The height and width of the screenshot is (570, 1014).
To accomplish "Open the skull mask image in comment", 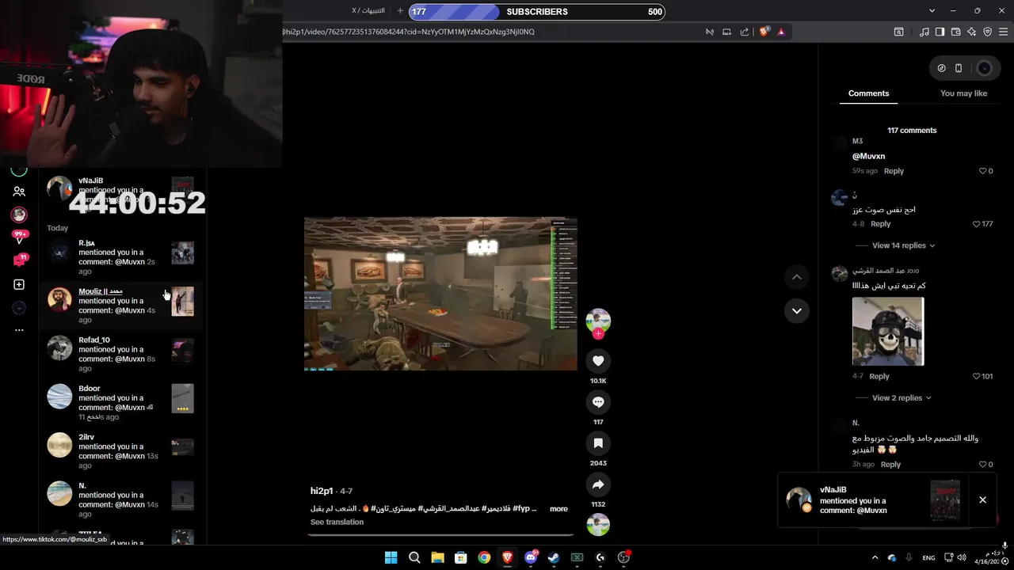I will 888,331.
